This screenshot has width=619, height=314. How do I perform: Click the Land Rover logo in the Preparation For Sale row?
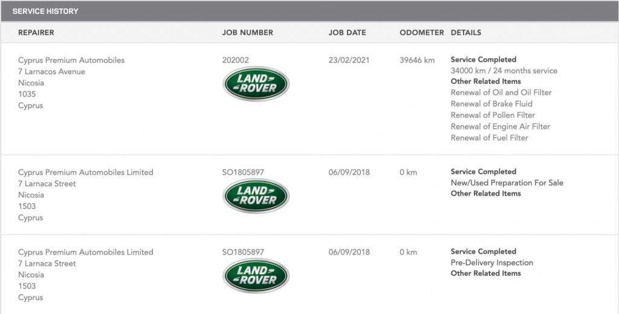tap(256, 196)
